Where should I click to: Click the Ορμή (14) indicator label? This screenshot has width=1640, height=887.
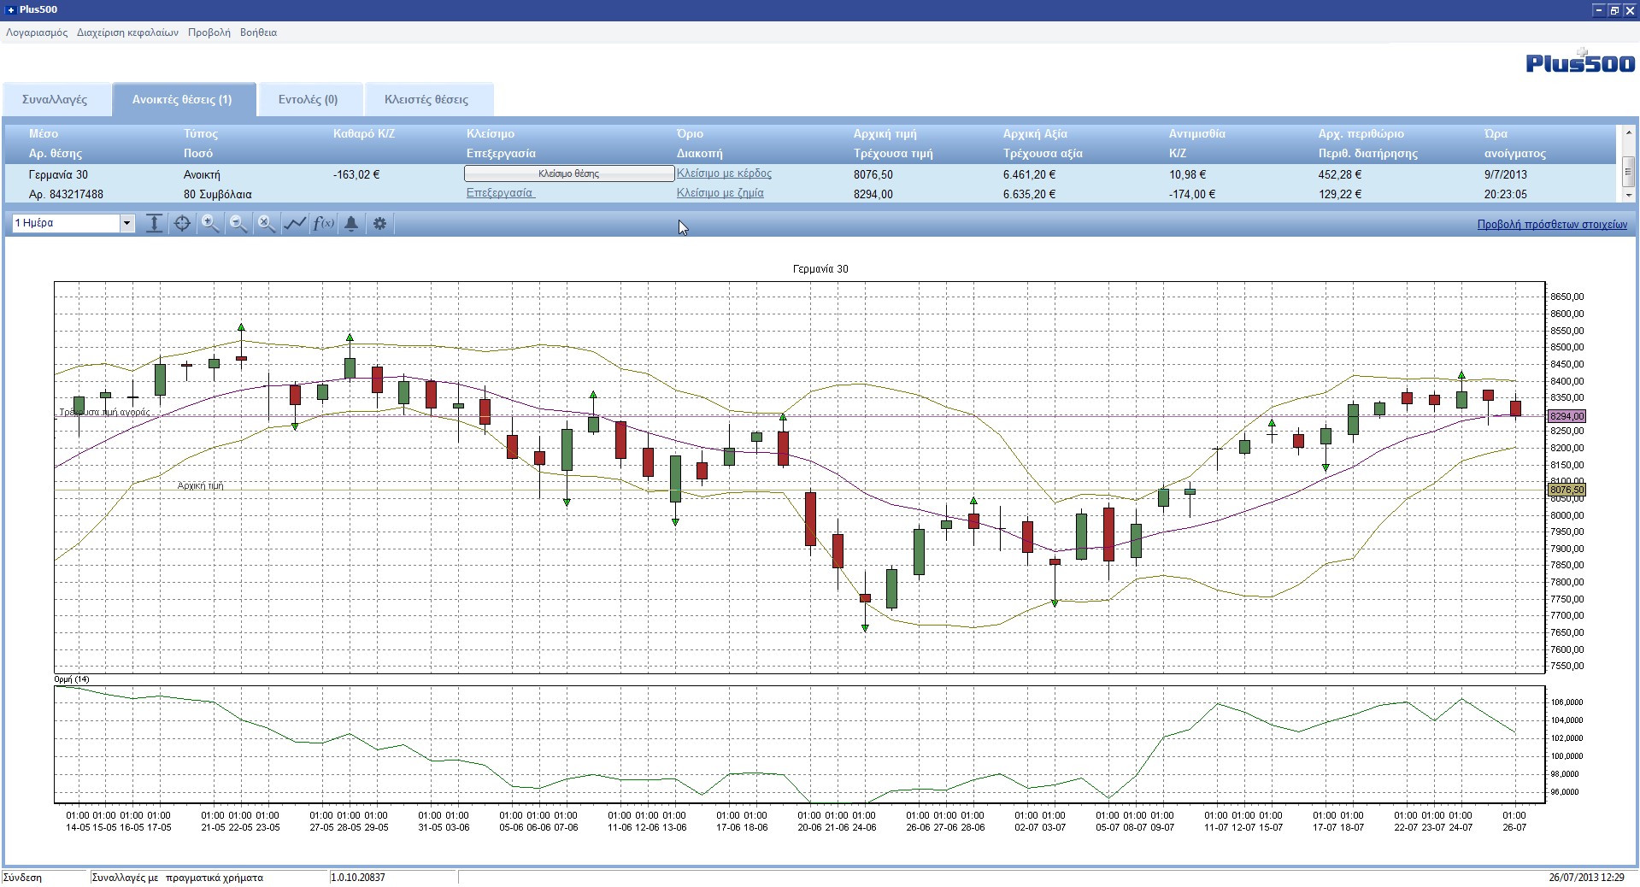(x=72, y=679)
